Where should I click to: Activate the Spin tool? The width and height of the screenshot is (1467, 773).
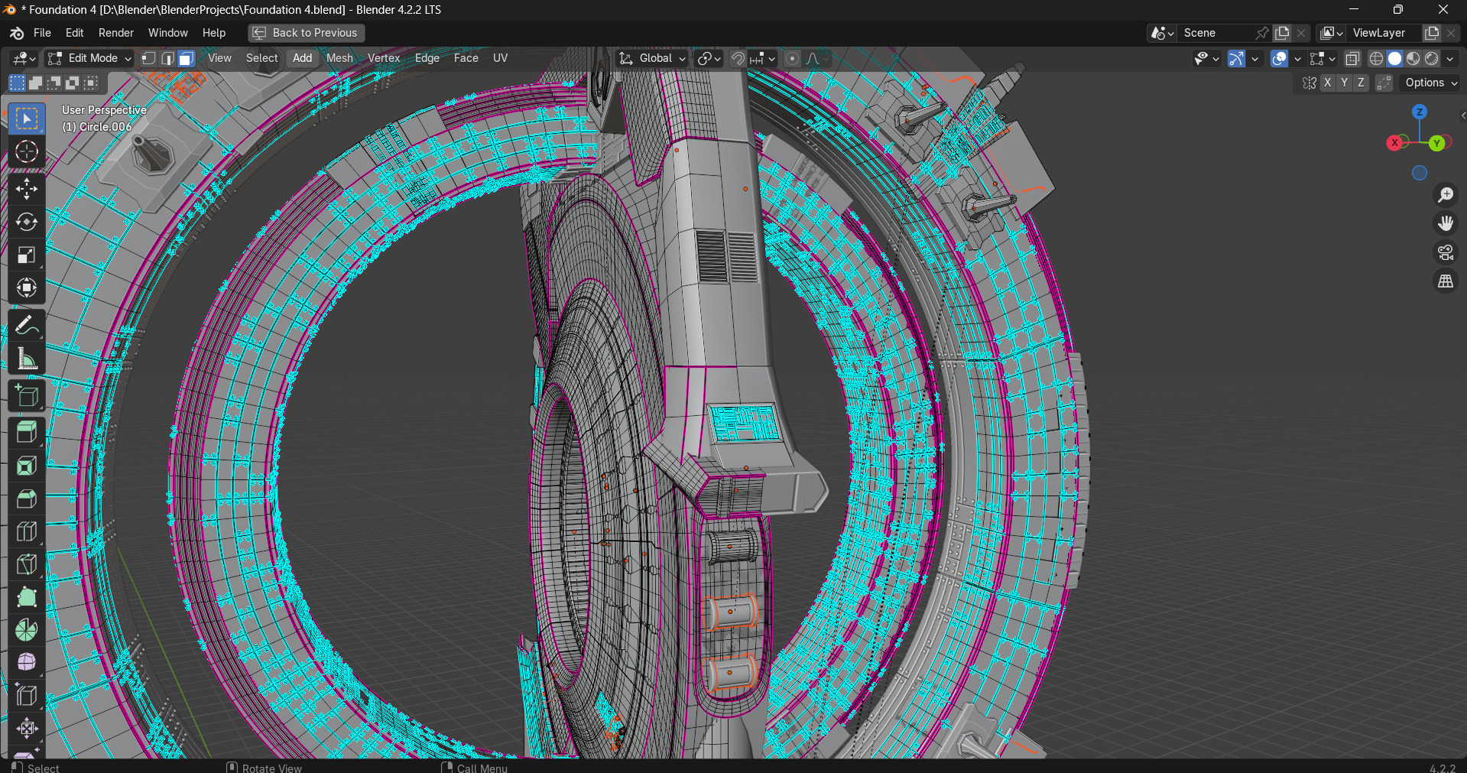pyautogui.click(x=27, y=630)
